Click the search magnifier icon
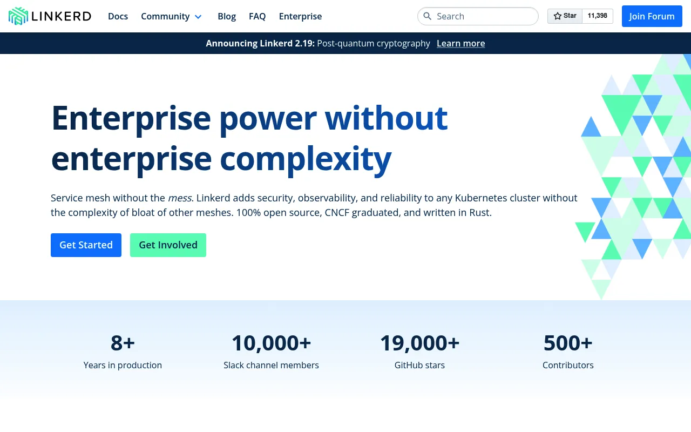This screenshot has height=432, width=691. [428, 16]
